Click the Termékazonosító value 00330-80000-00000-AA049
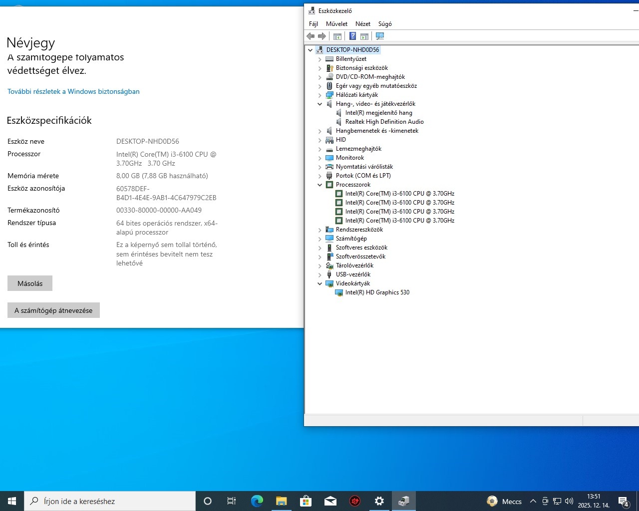Image resolution: width=639 pixels, height=511 pixels. tap(159, 211)
